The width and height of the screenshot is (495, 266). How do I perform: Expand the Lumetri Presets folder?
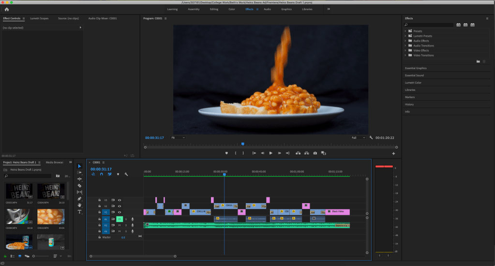(x=405, y=36)
